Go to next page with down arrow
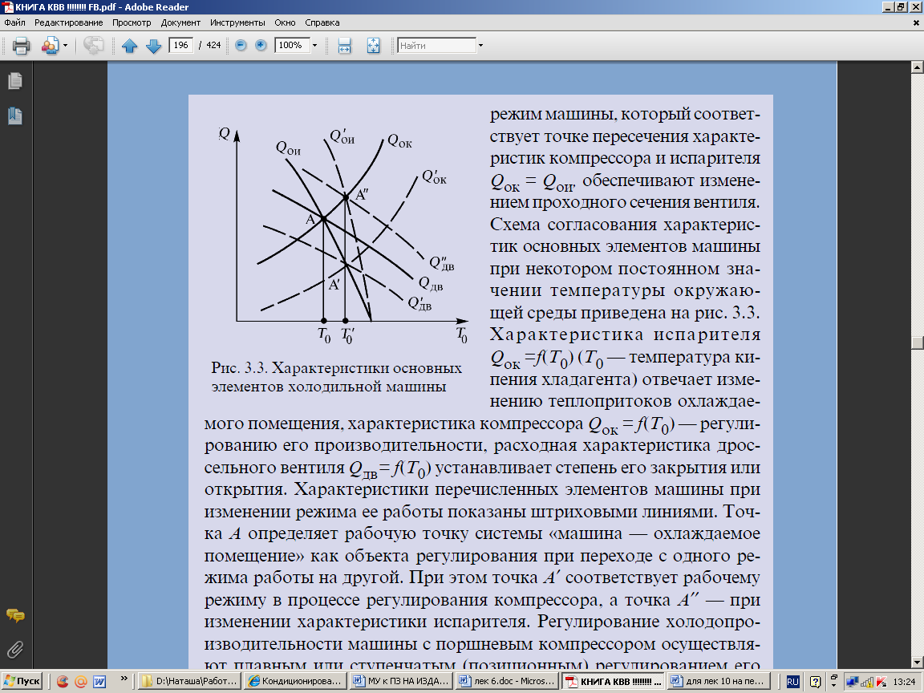Viewport: 924px width, 693px height. coord(154,46)
